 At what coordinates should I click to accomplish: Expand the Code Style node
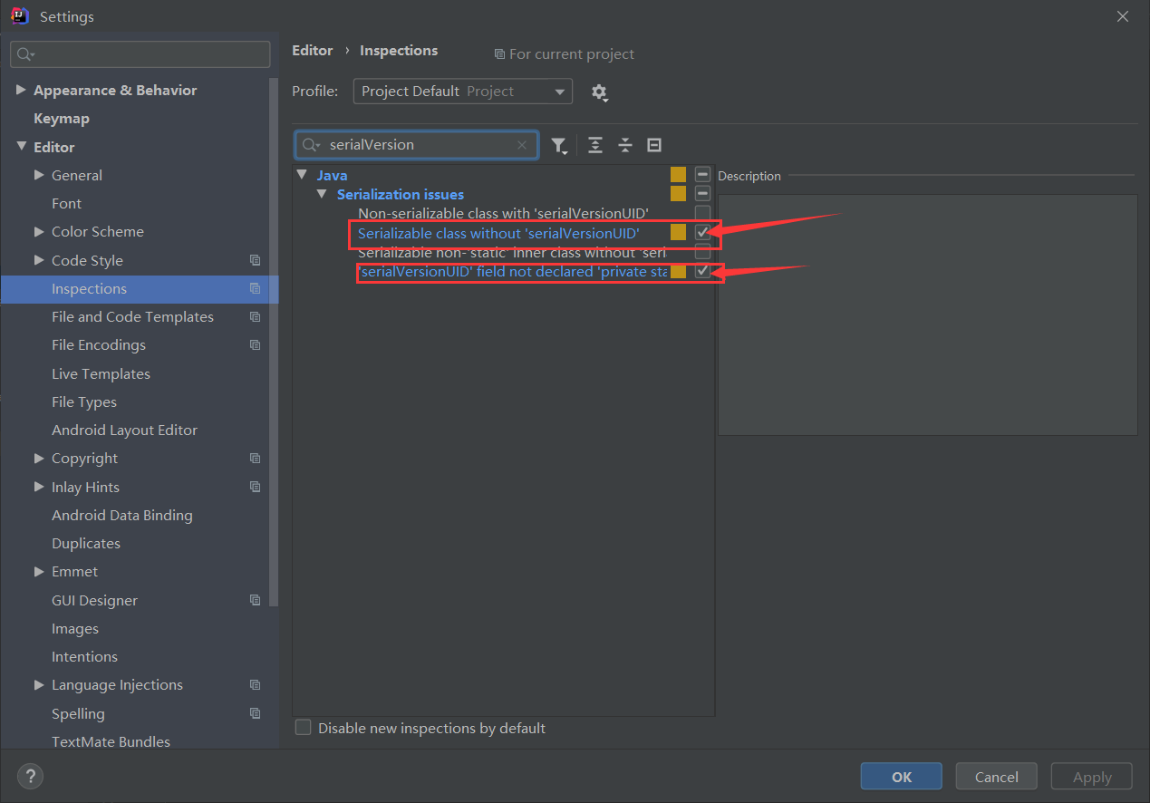point(39,260)
